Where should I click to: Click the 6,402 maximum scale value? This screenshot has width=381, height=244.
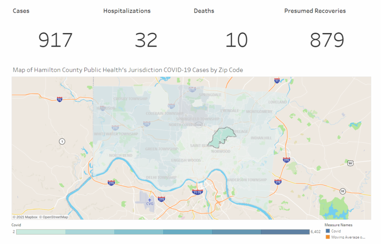click(315, 232)
